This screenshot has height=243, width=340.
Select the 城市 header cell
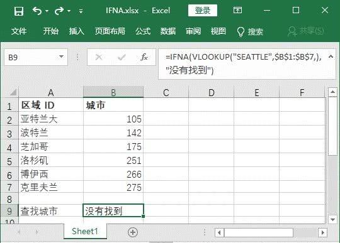click(113, 105)
